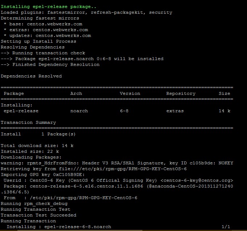The height and width of the screenshot is (231, 247).
Task: Click the 'Transaction Test Succeeded' line
Action: tap(39, 215)
